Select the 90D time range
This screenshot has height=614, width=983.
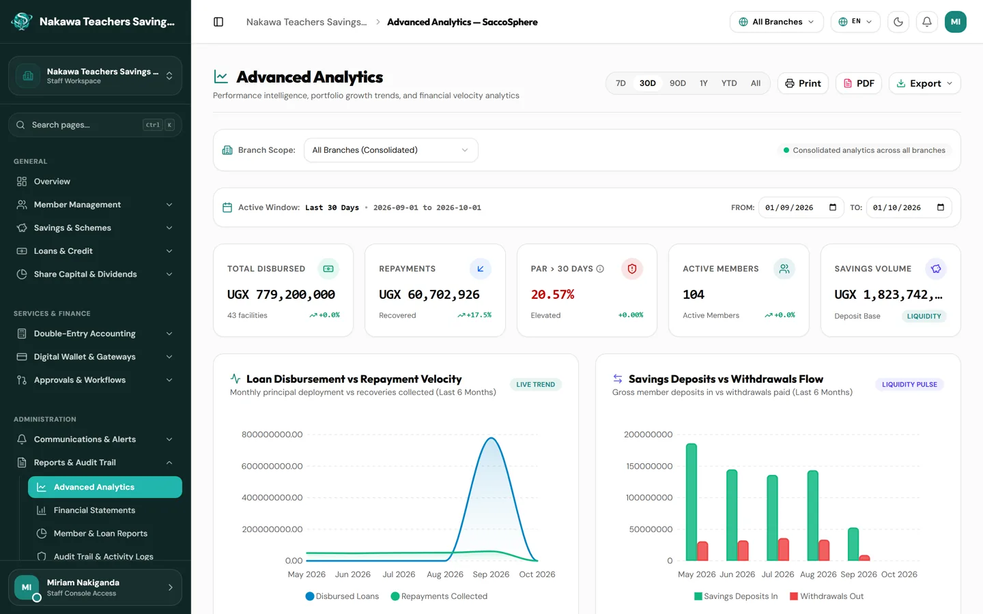click(678, 83)
